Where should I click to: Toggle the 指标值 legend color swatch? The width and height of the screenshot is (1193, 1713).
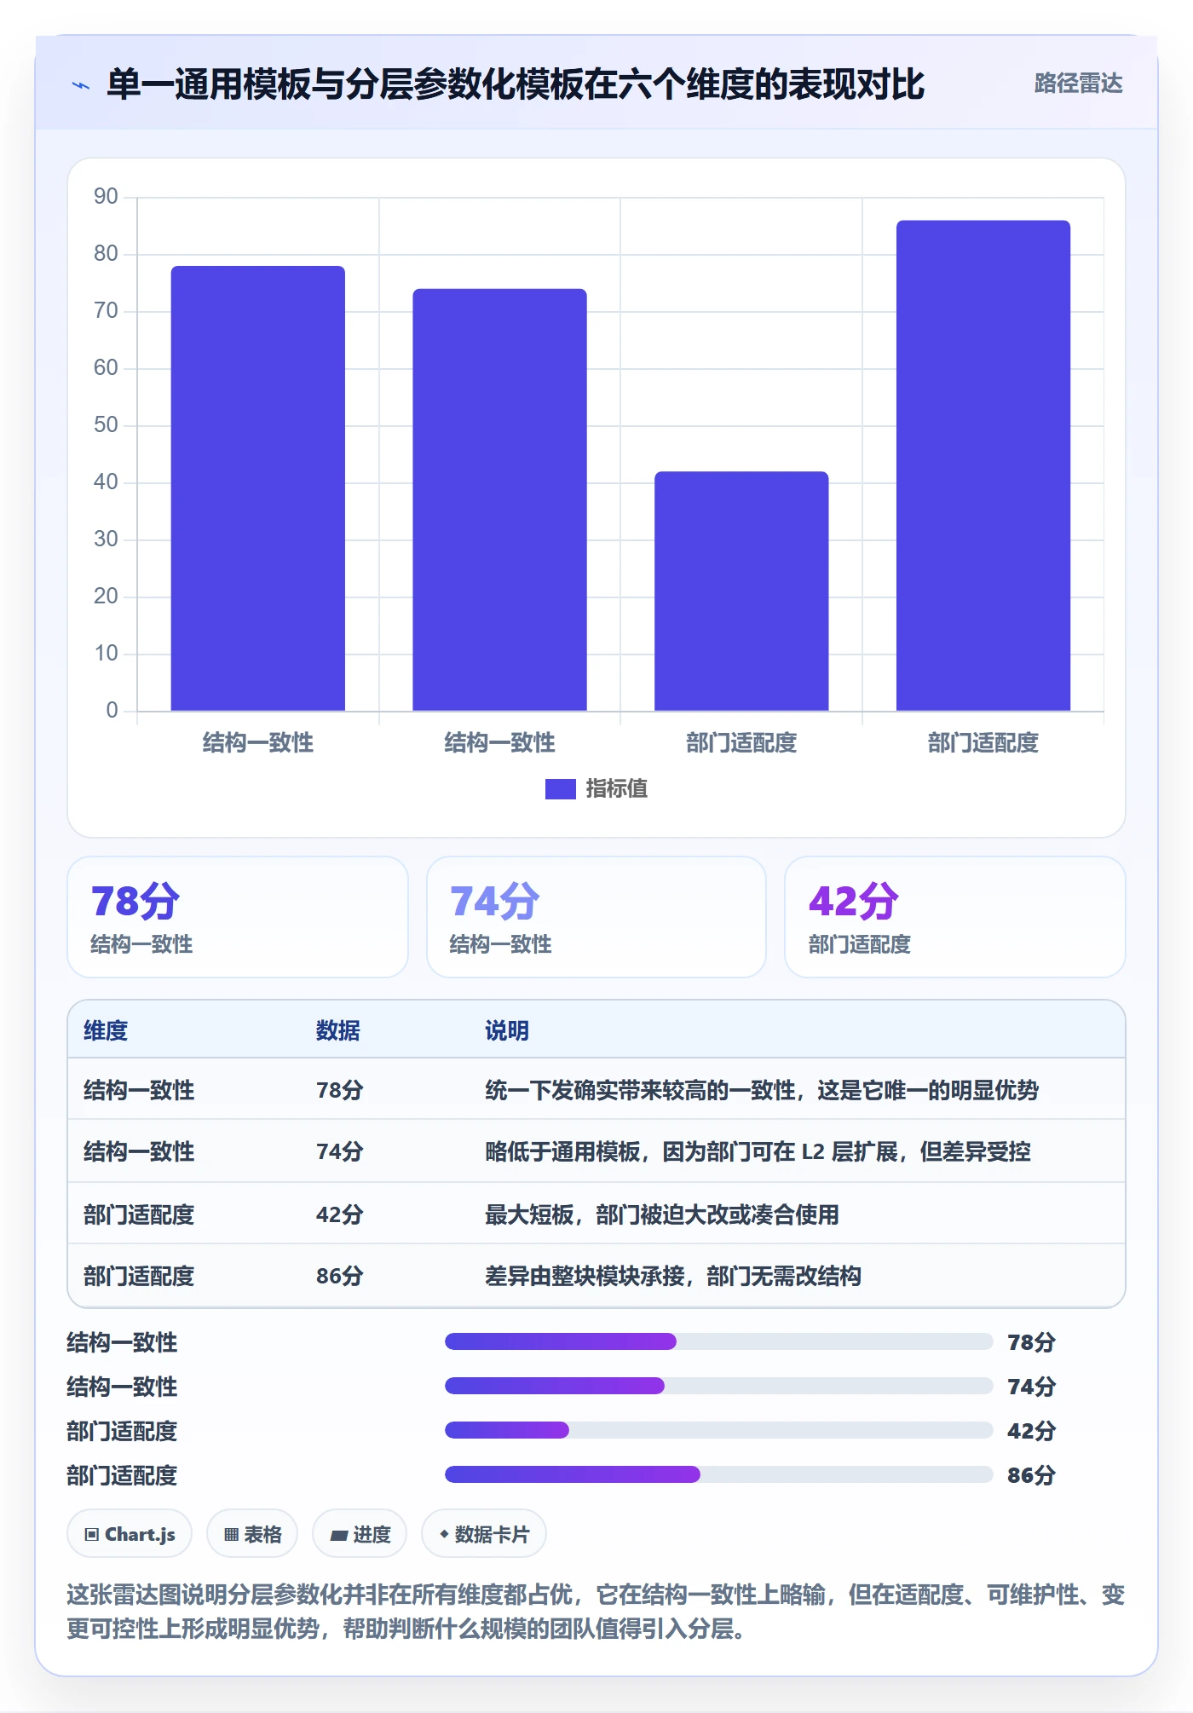[x=561, y=789]
